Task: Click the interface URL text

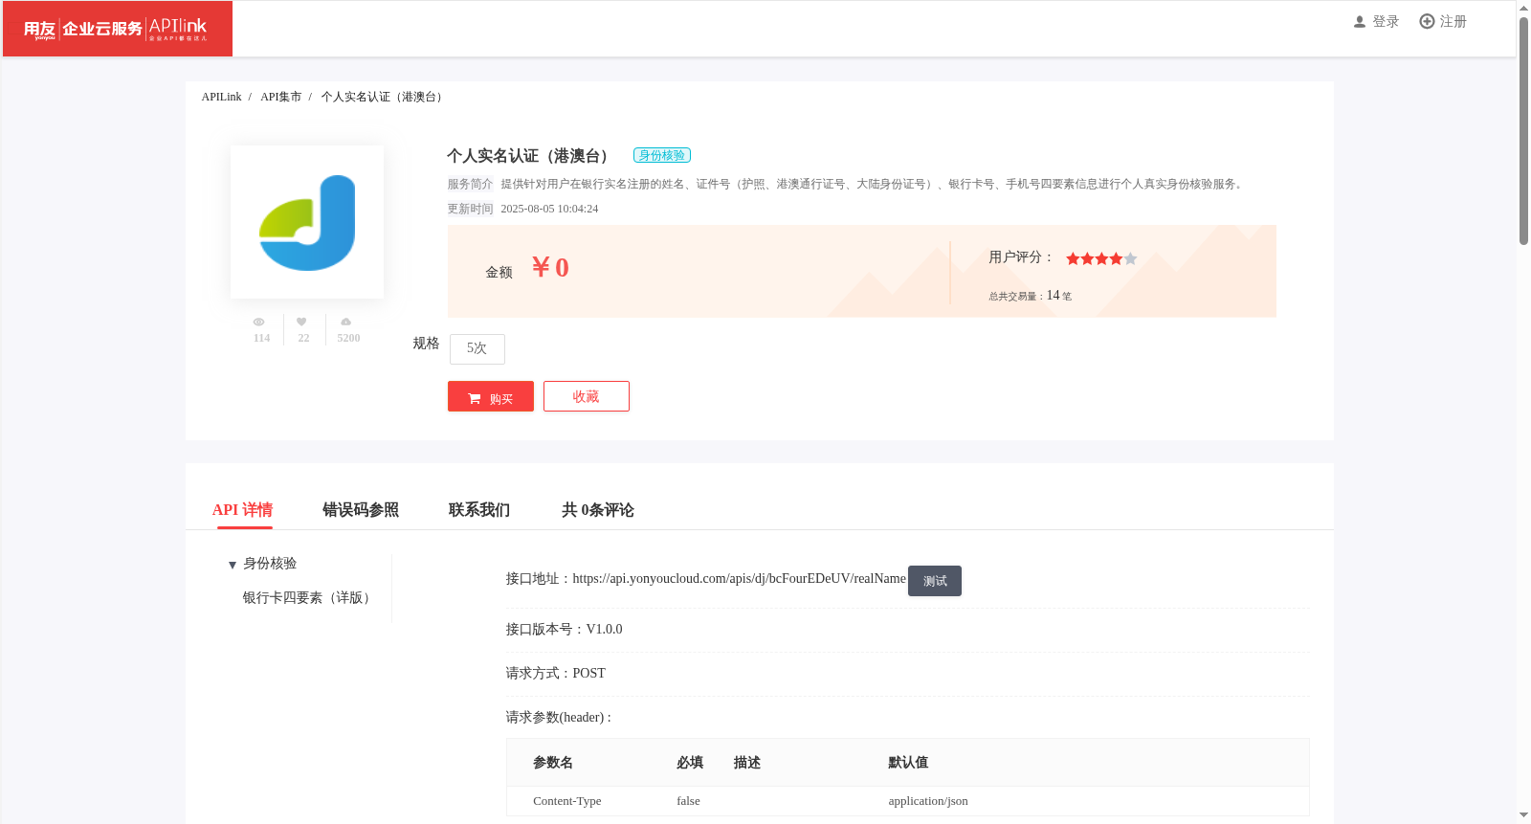Action: pos(739,578)
